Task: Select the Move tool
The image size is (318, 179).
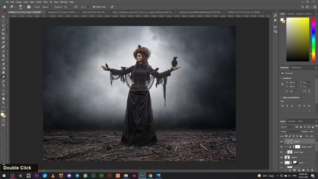Action: (3, 16)
